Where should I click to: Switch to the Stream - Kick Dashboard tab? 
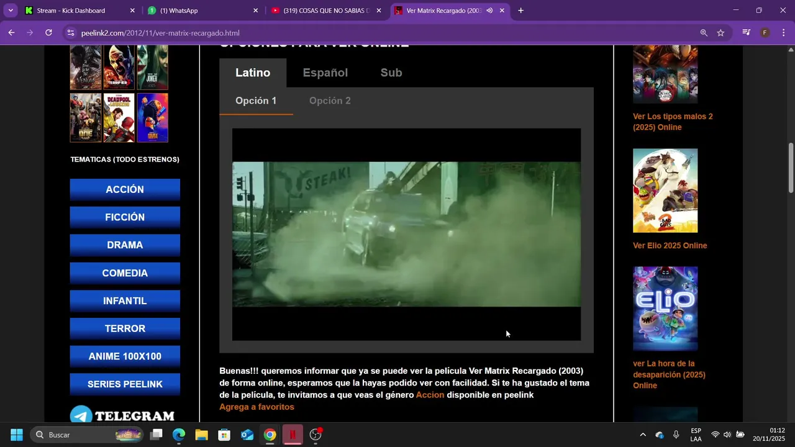pos(79,11)
